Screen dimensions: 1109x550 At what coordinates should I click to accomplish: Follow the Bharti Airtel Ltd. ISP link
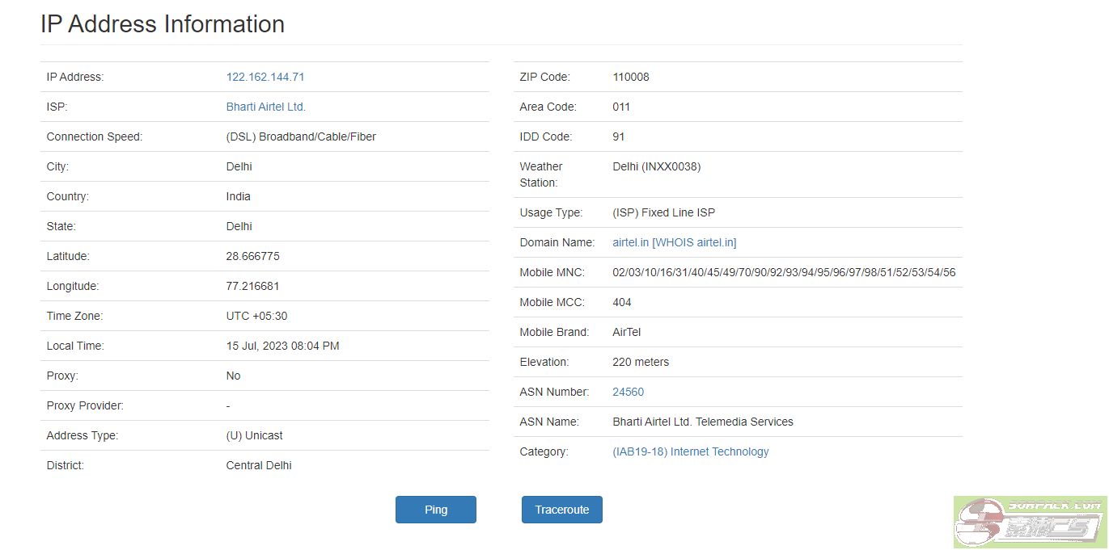point(266,107)
